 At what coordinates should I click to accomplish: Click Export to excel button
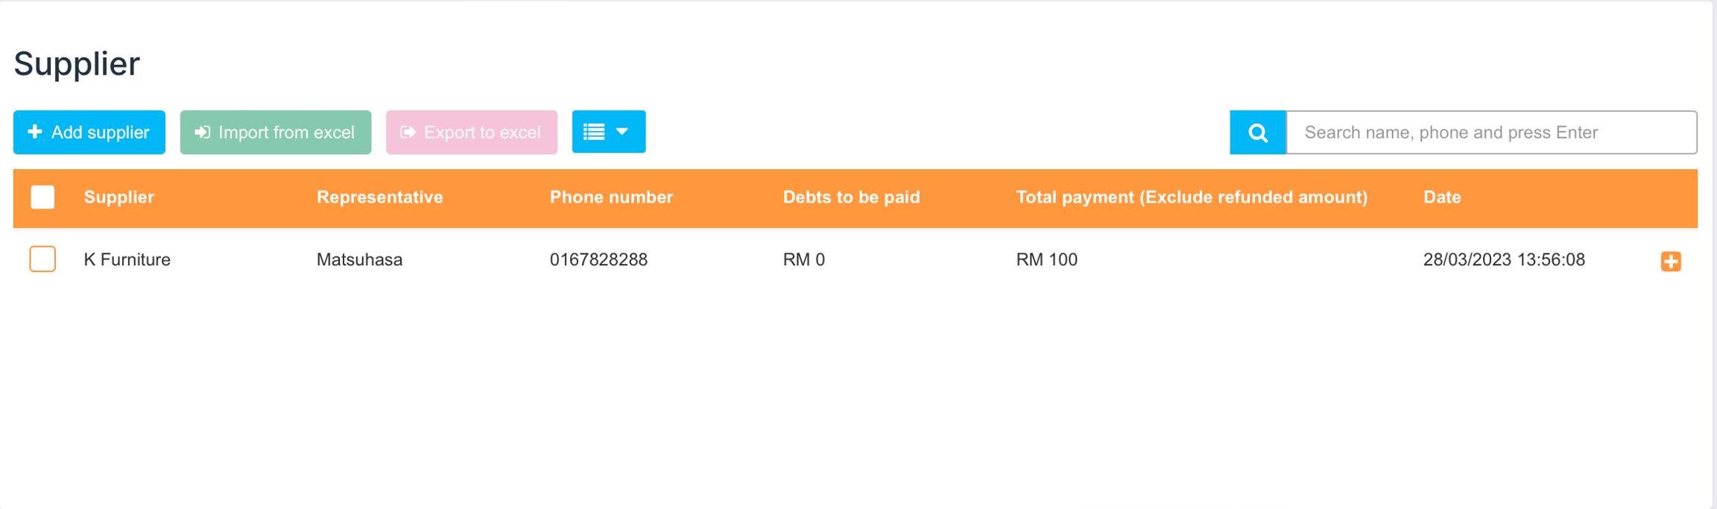click(x=472, y=132)
